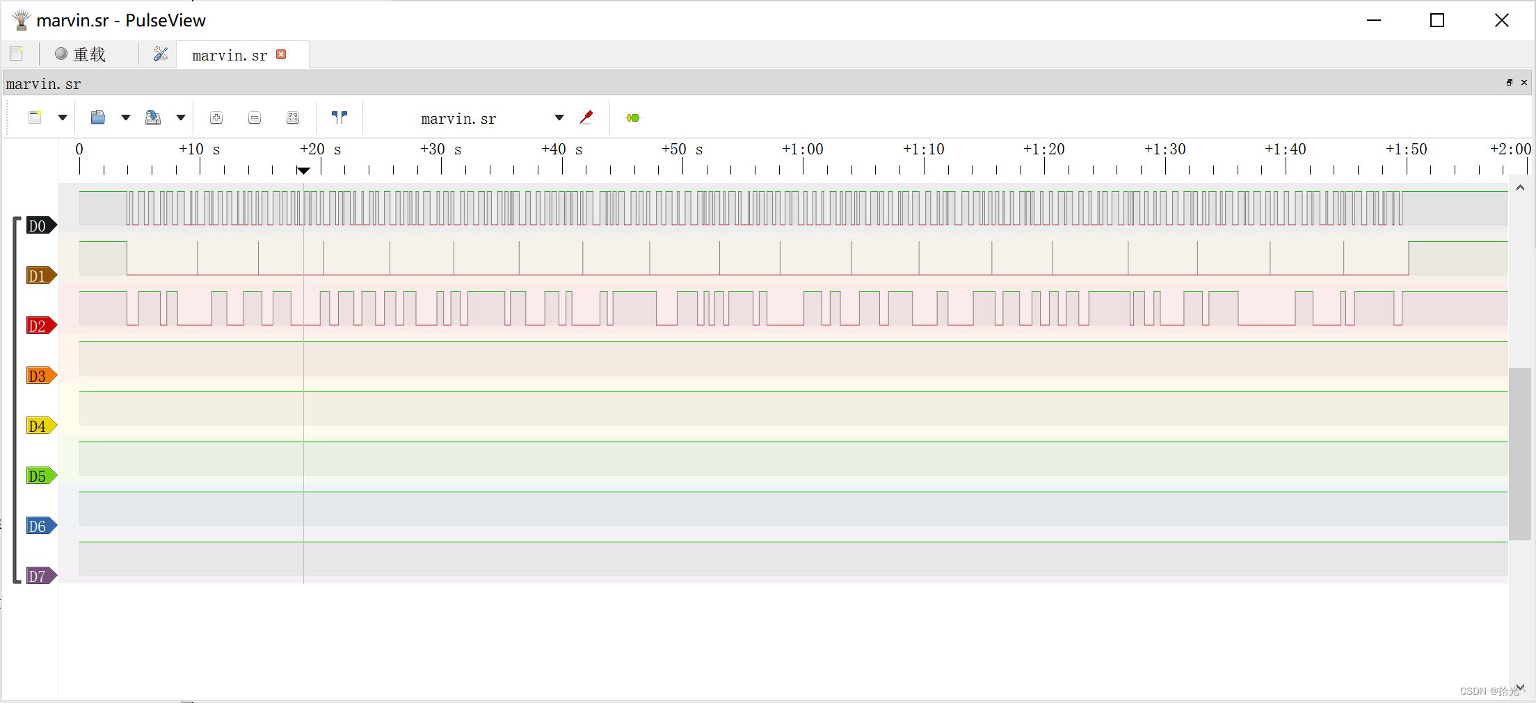Click the +1:00 ruler label

pos(803,149)
